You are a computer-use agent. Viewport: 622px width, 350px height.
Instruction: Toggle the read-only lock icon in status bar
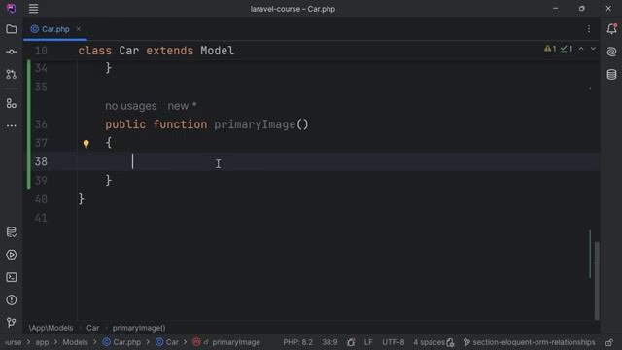pyautogui.click(x=609, y=342)
